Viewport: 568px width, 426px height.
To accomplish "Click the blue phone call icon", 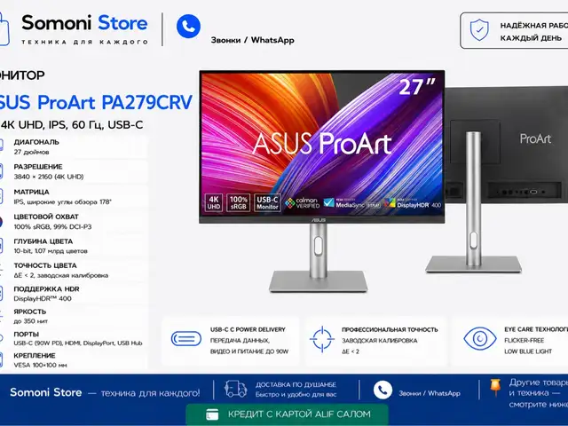I will [188, 26].
